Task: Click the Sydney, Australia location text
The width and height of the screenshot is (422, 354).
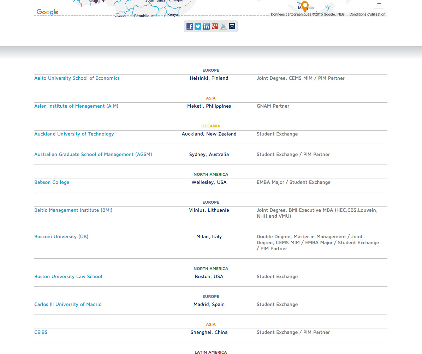Action: click(x=209, y=154)
